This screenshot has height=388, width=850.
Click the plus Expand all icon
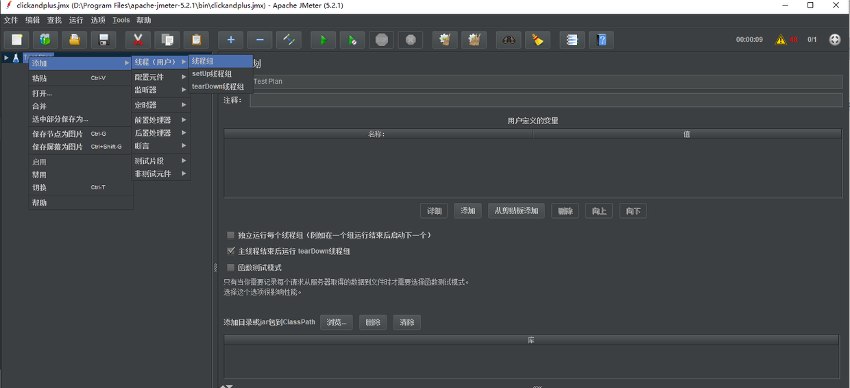click(x=231, y=40)
